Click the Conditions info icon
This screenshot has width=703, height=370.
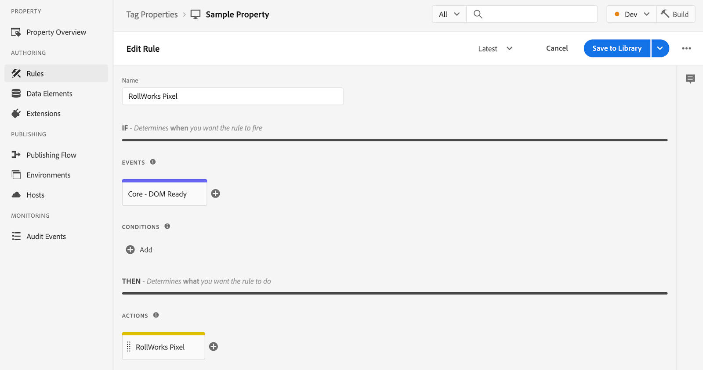tap(167, 226)
